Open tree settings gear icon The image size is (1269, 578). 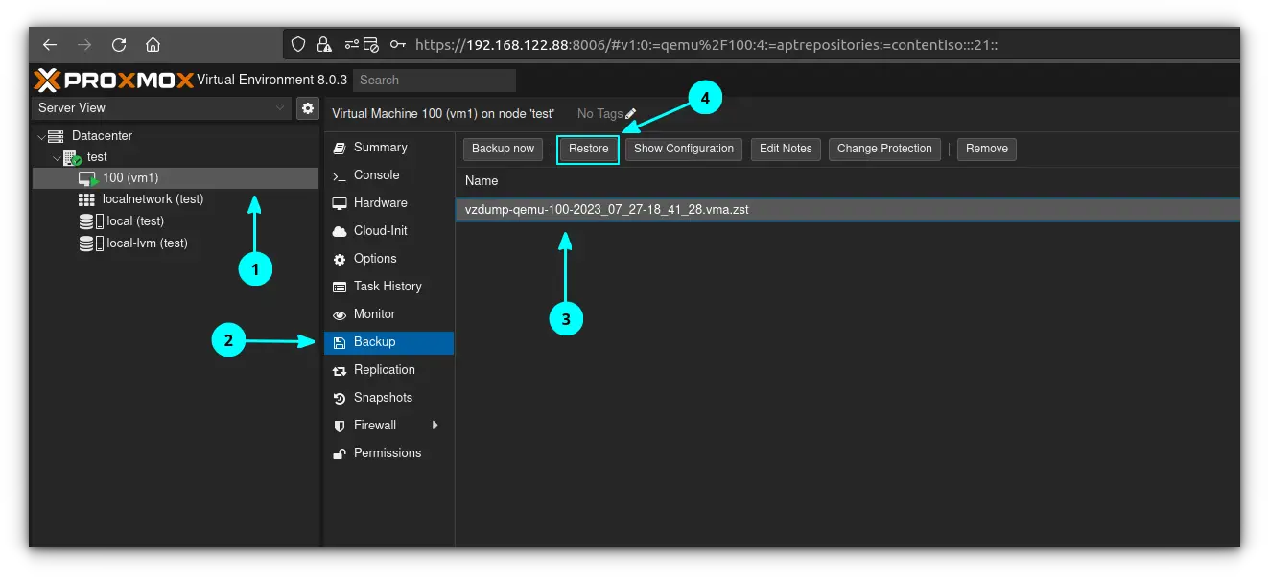[x=307, y=108]
